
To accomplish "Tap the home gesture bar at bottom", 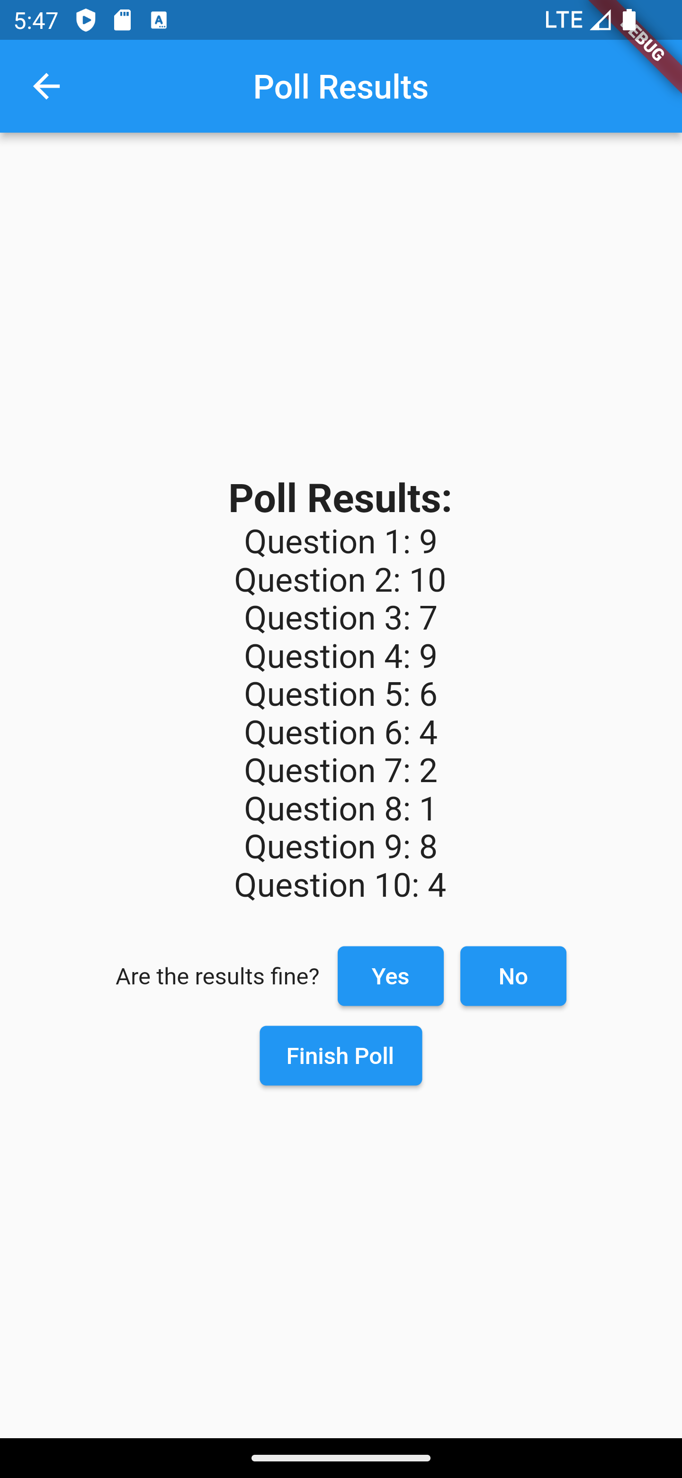I will click(341, 1458).
